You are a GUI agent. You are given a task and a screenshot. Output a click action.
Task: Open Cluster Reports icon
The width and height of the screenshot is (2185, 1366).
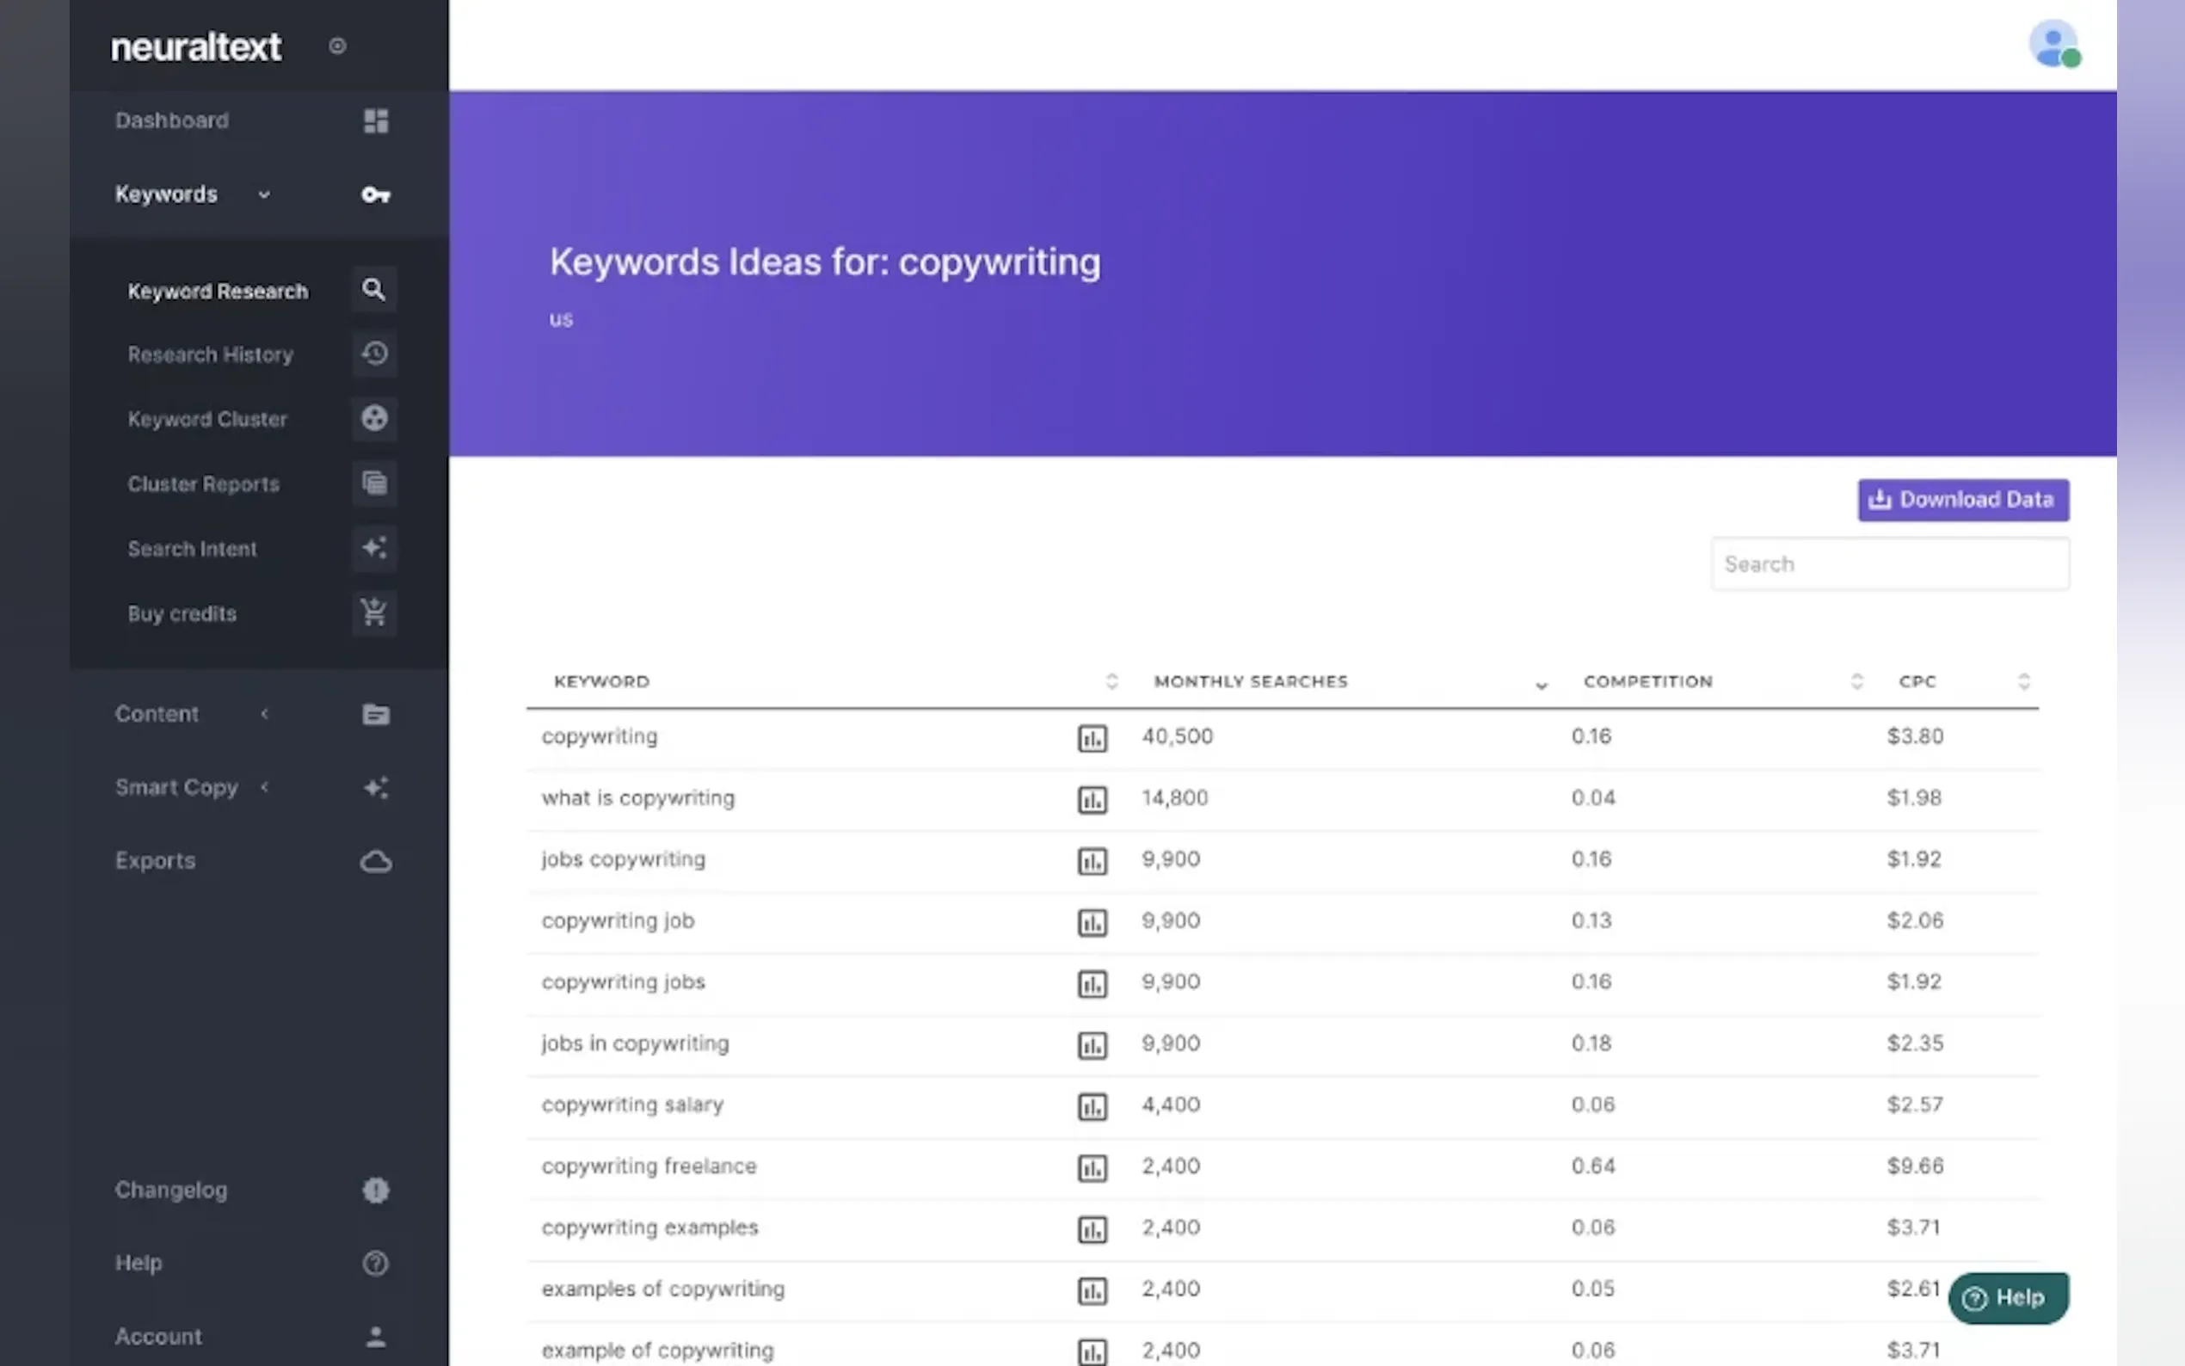[374, 483]
